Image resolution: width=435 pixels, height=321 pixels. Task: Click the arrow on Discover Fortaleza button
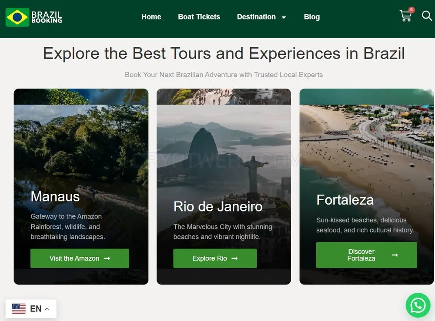pos(395,255)
